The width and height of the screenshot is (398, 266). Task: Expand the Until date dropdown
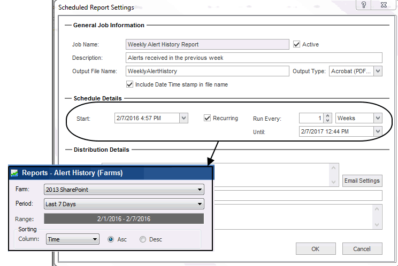(378, 131)
